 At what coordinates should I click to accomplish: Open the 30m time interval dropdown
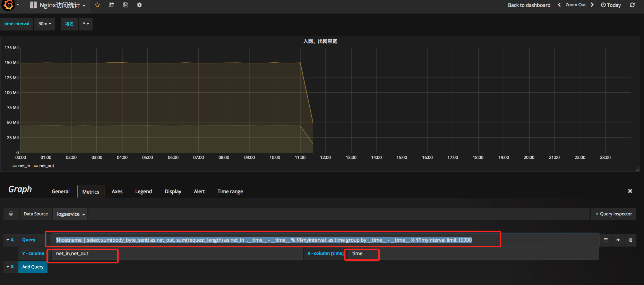[x=45, y=24]
